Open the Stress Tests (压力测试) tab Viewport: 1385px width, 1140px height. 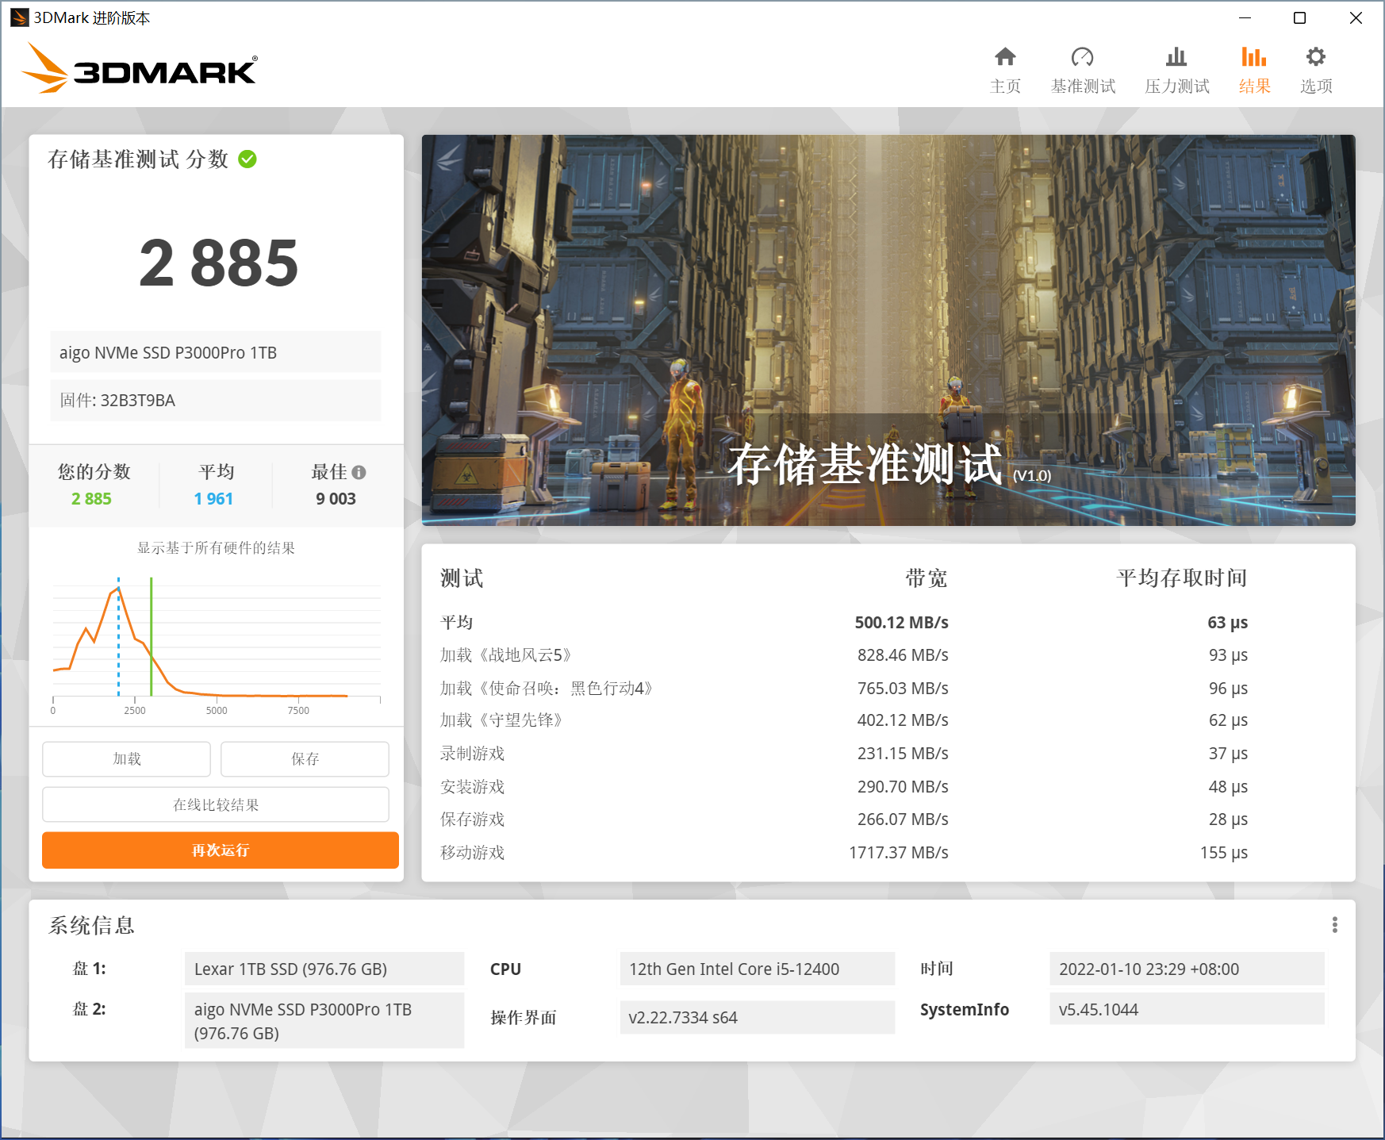point(1176,71)
